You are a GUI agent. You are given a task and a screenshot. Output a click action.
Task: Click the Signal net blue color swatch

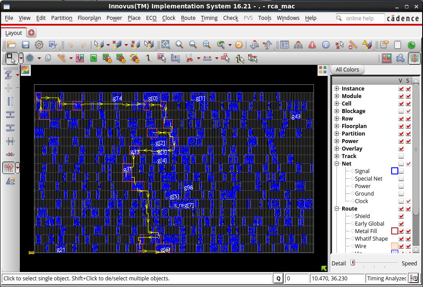pyautogui.click(x=394, y=171)
